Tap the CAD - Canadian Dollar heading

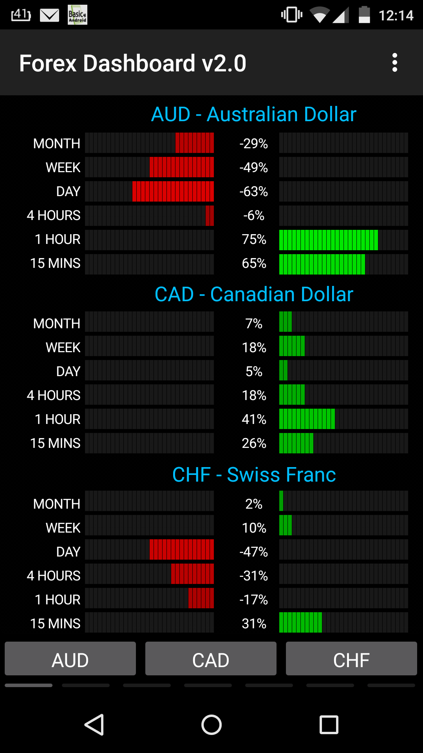coord(254,294)
